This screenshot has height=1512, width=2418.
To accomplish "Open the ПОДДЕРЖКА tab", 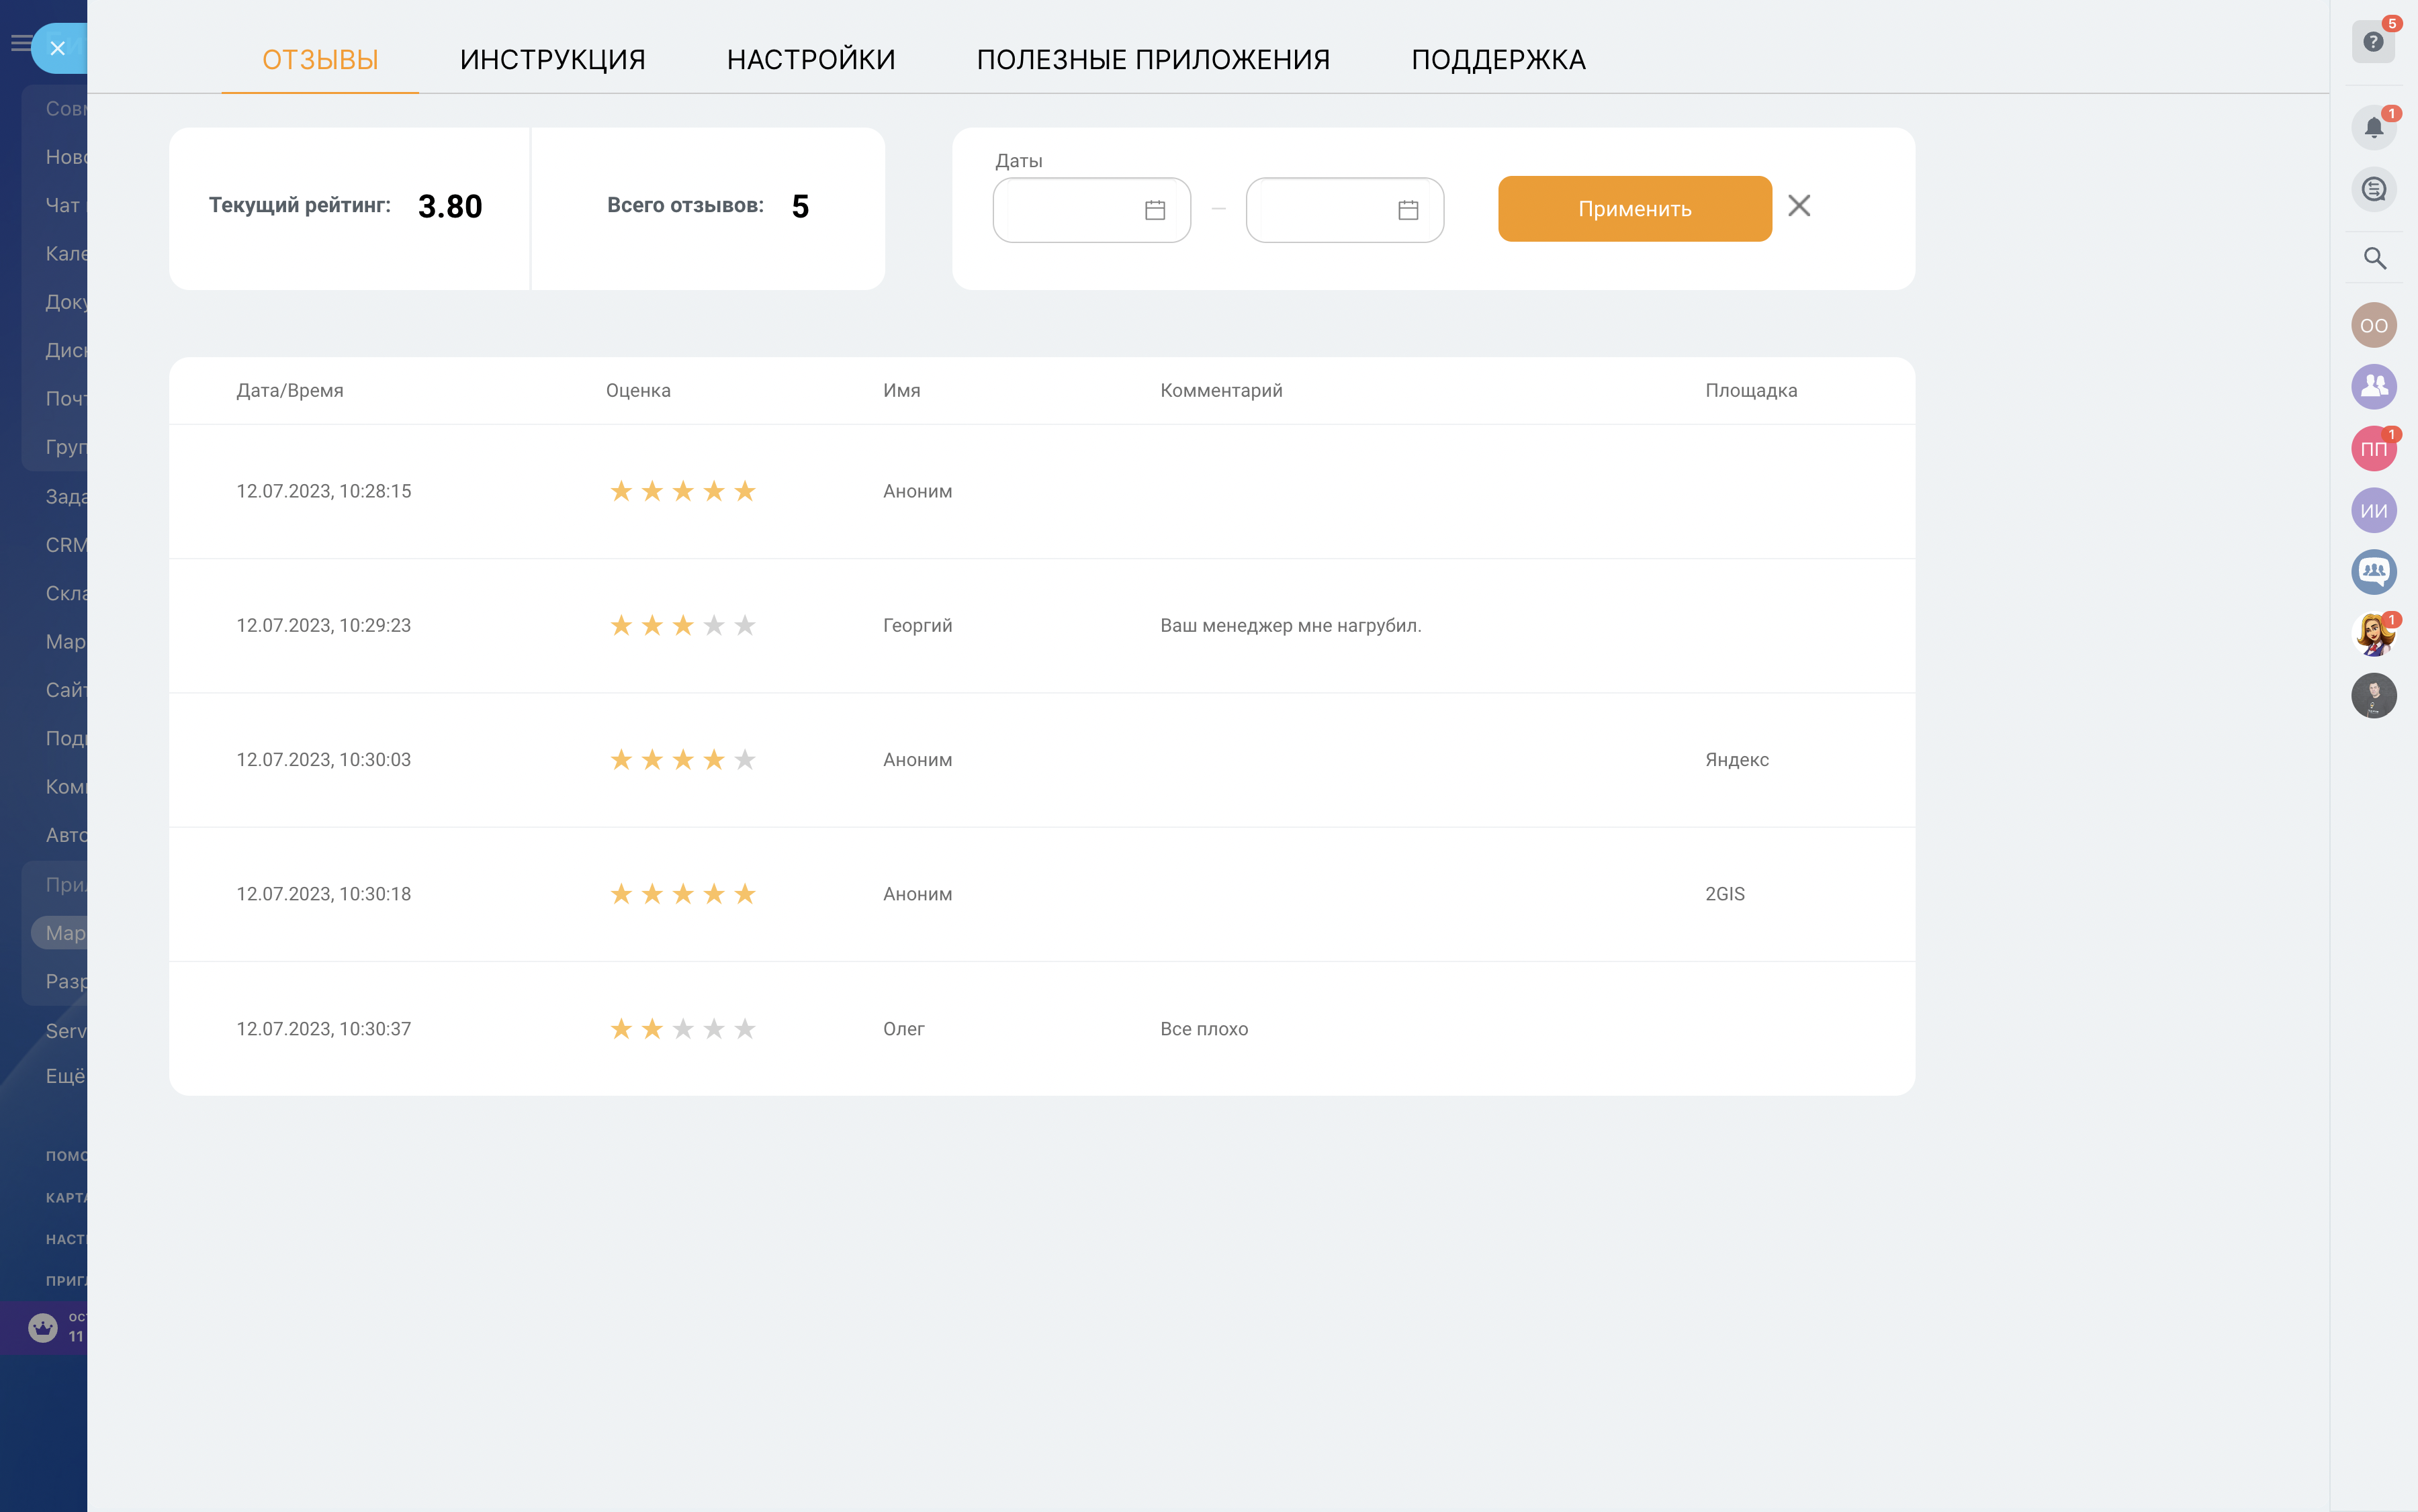I will point(1498,60).
